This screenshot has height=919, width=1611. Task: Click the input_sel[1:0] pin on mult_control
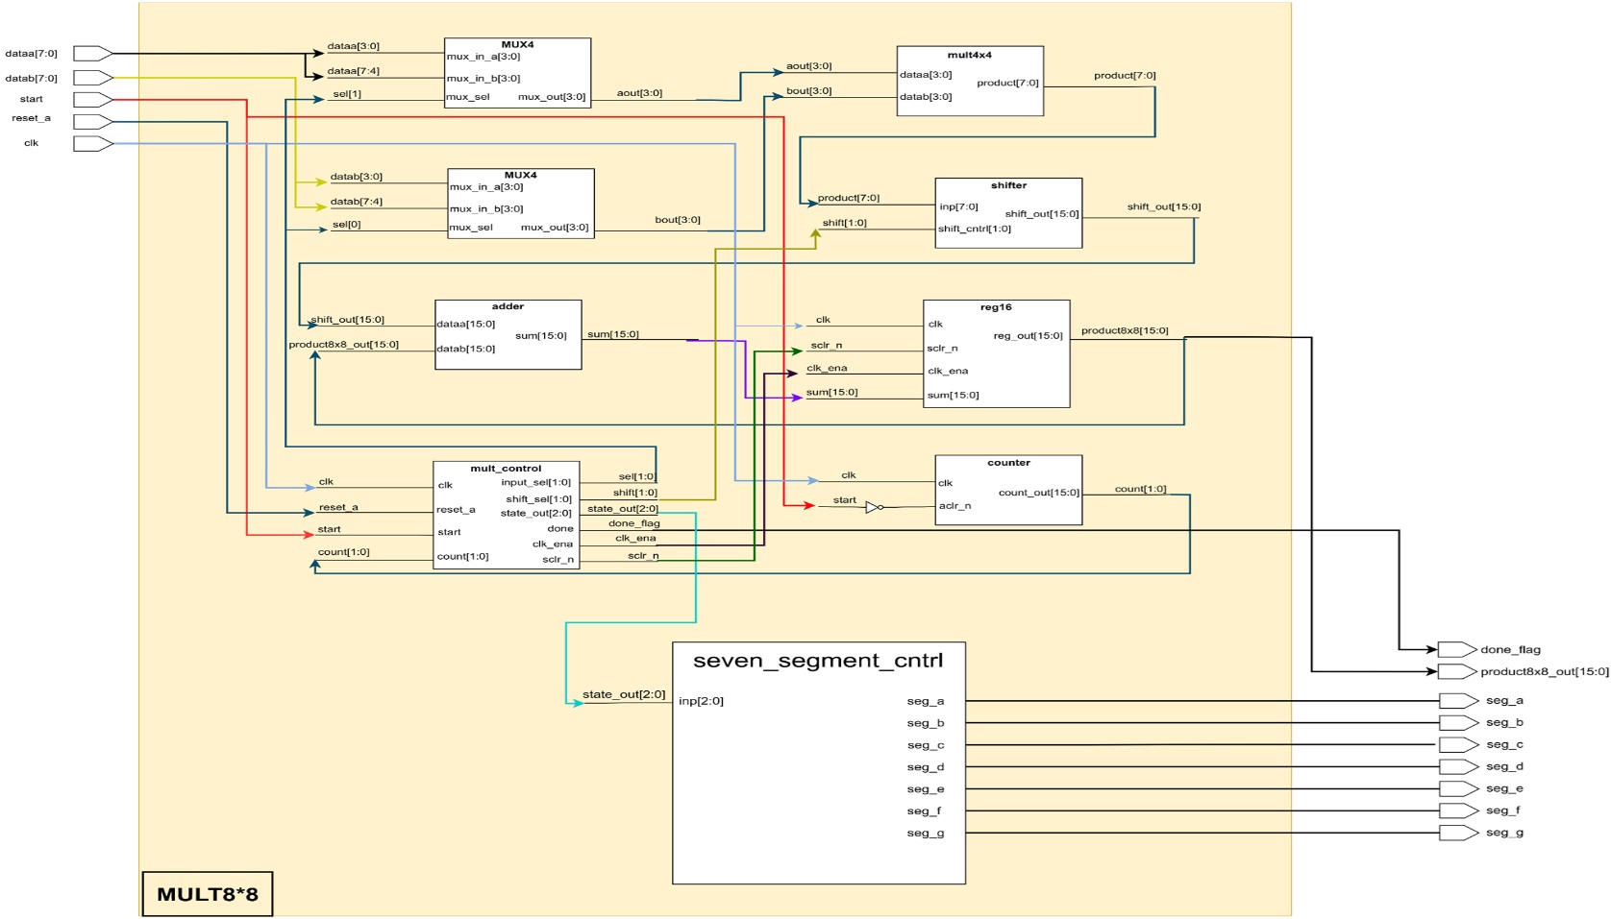coord(535,482)
